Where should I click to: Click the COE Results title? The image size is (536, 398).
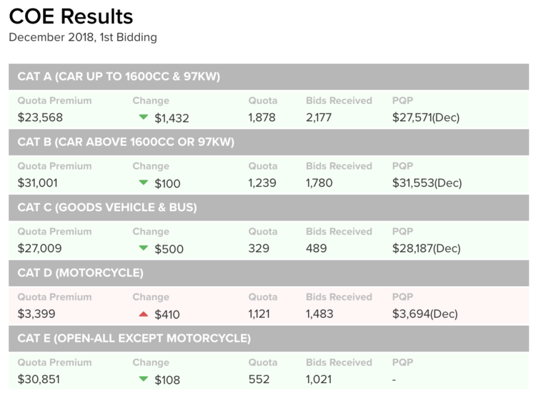click(71, 16)
